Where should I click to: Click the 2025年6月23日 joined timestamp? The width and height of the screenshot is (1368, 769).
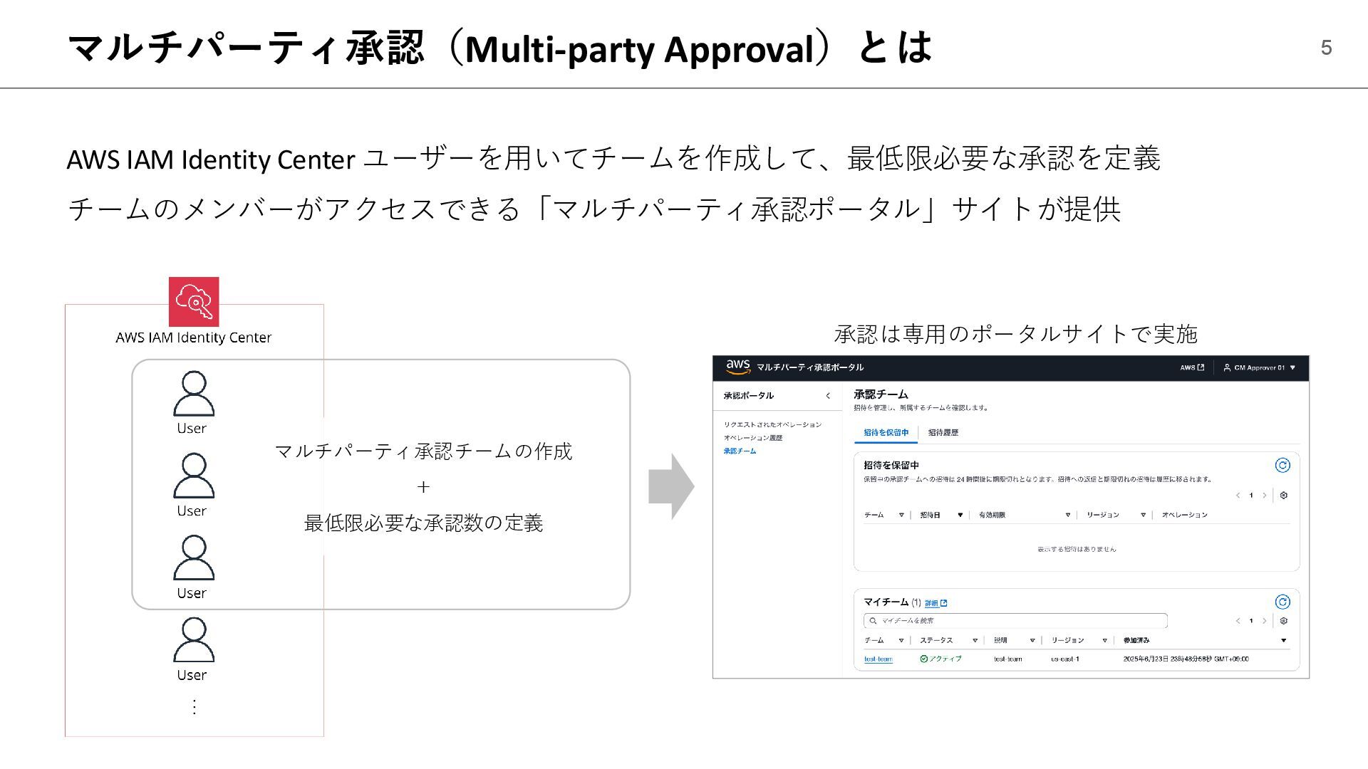click(x=1186, y=659)
